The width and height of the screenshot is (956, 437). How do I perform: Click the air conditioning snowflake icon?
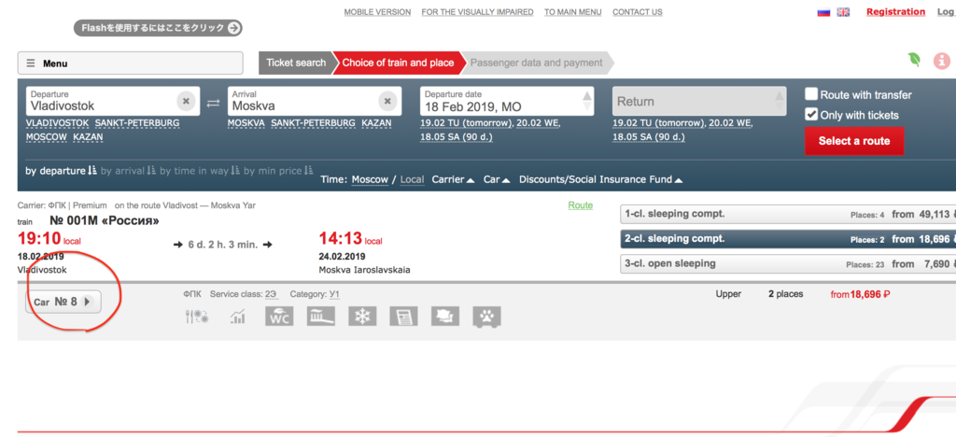point(362,316)
